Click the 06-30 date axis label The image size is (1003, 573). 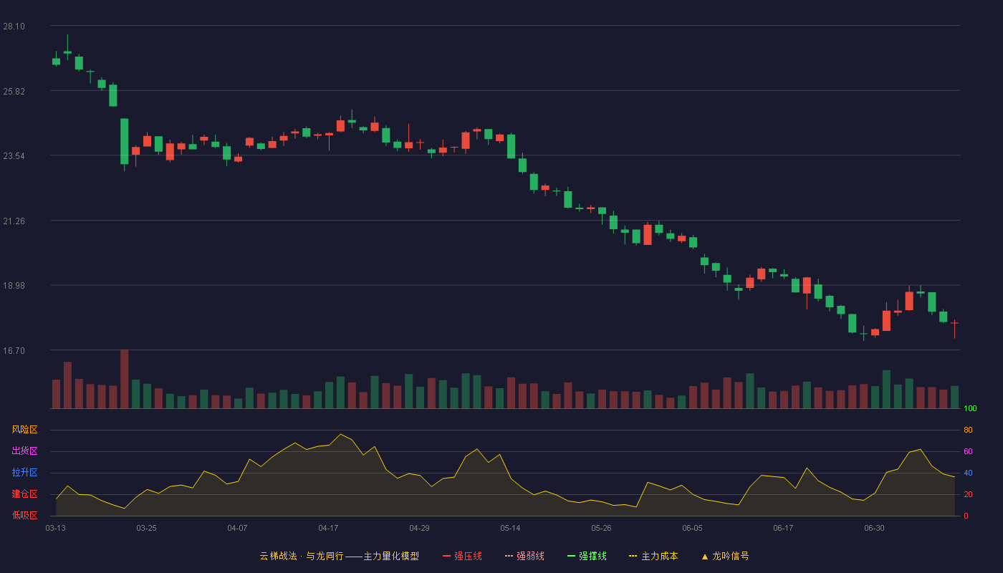(x=874, y=528)
